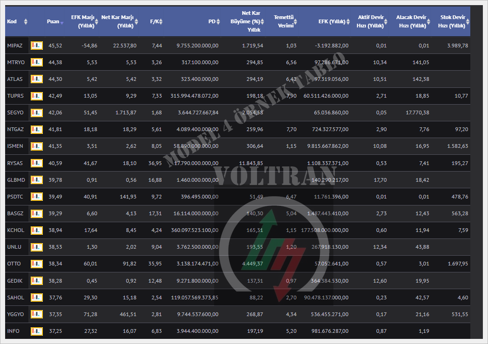Click chart icon for INFO row

[x=37, y=331]
